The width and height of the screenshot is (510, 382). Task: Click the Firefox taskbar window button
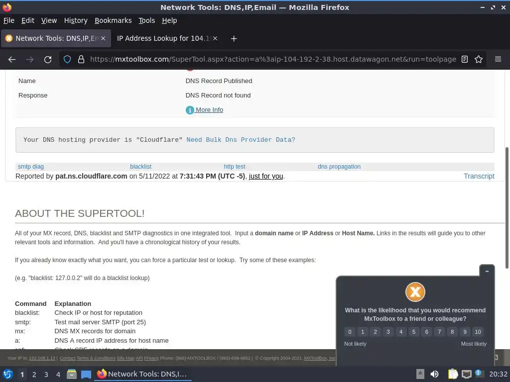point(143,374)
